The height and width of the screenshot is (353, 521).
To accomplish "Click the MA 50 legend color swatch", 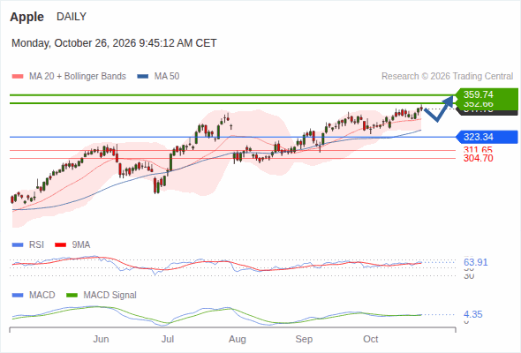I will pyautogui.click(x=143, y=77).
